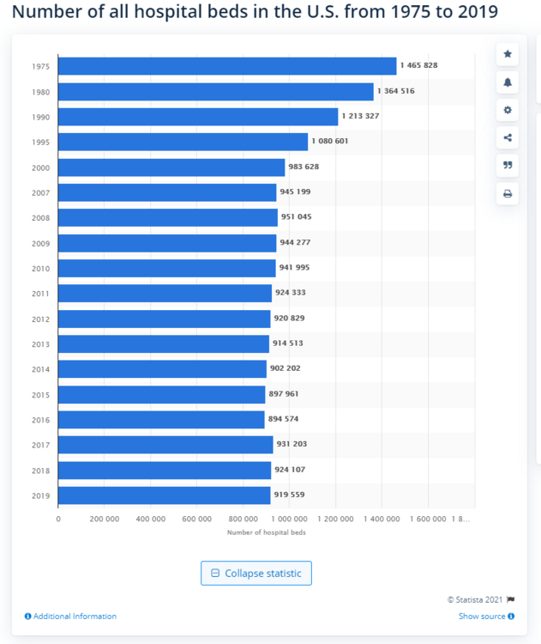Click the minus icon in Collapse statistic
Image resolution: width=541 pixels, height=644 pixels.
(x=215, y=573)
